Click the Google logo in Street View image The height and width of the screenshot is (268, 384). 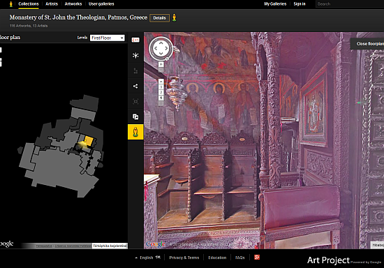(156, 244)
